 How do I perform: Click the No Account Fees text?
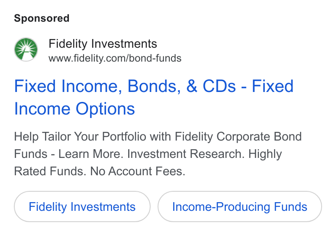[138, 171]
